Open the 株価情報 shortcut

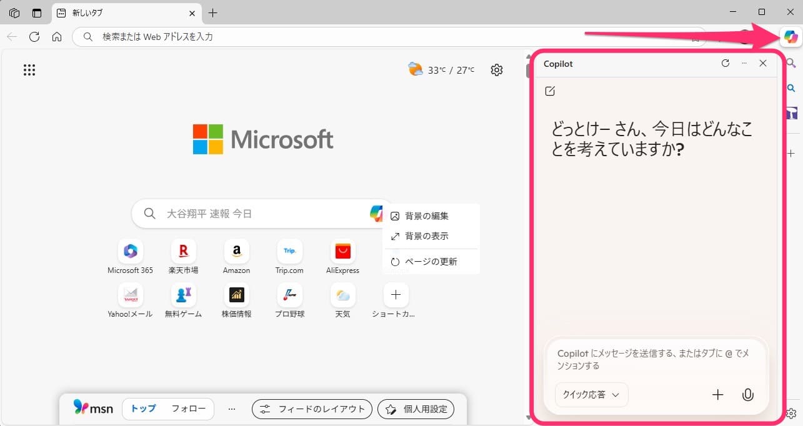pyautogui.click(x=236, y=300)
